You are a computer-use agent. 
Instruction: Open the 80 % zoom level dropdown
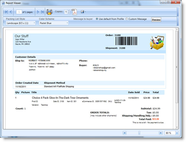(177, 133)
